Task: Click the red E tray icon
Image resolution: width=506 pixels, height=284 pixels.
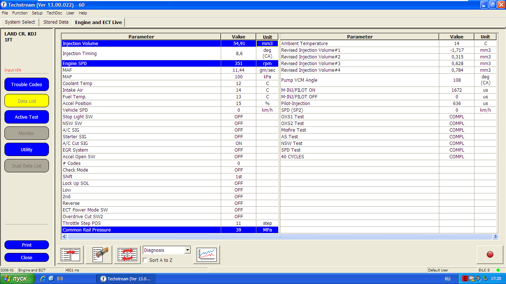Action: [x=465, y=278]
